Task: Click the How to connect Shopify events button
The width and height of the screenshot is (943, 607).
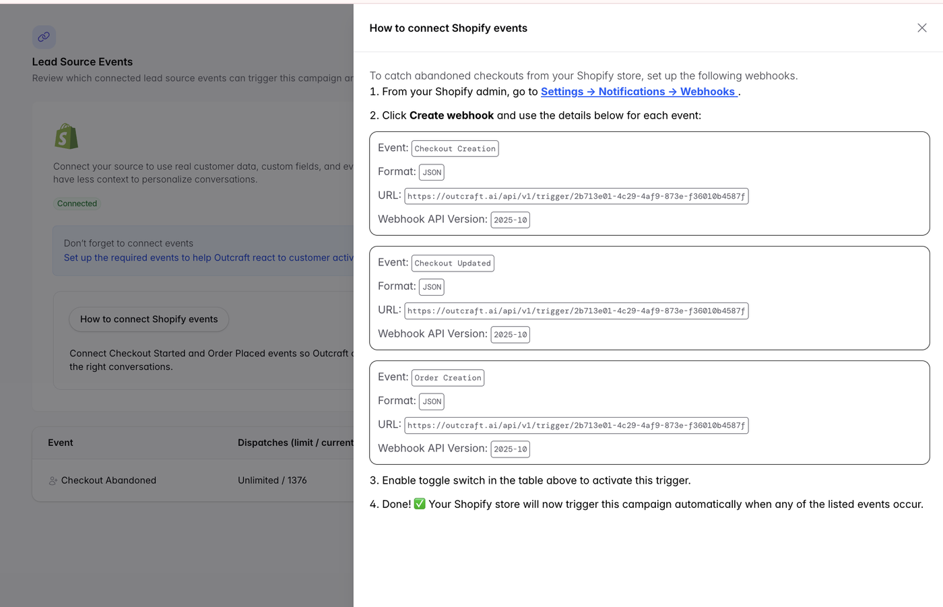Action: coord(149,319)
